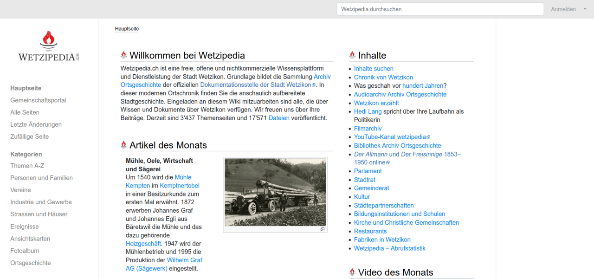Image resolution: width=594 pixels, height=279 pixels.
Task: Open the Holzgeschäft link
Action: (x=143, y=243)
